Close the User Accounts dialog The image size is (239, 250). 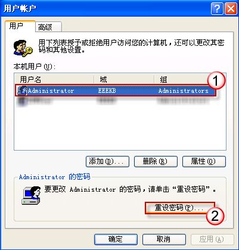[231, 9]
